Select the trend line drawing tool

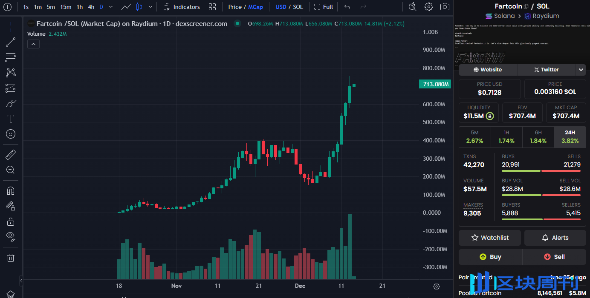(x=11, y=42)
